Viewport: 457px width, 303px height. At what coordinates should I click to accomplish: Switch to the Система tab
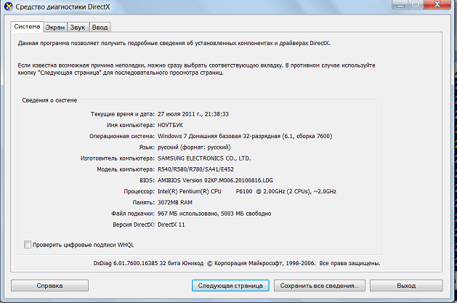tap(27, 27)
